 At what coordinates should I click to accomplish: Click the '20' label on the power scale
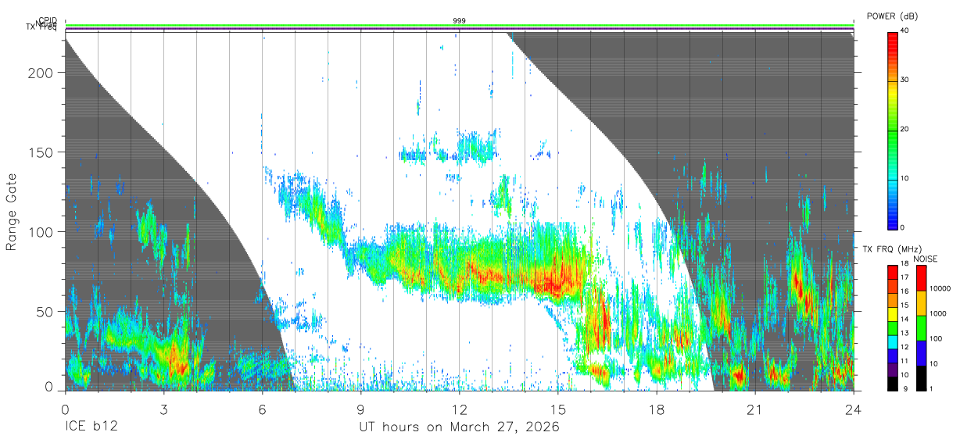905,130
